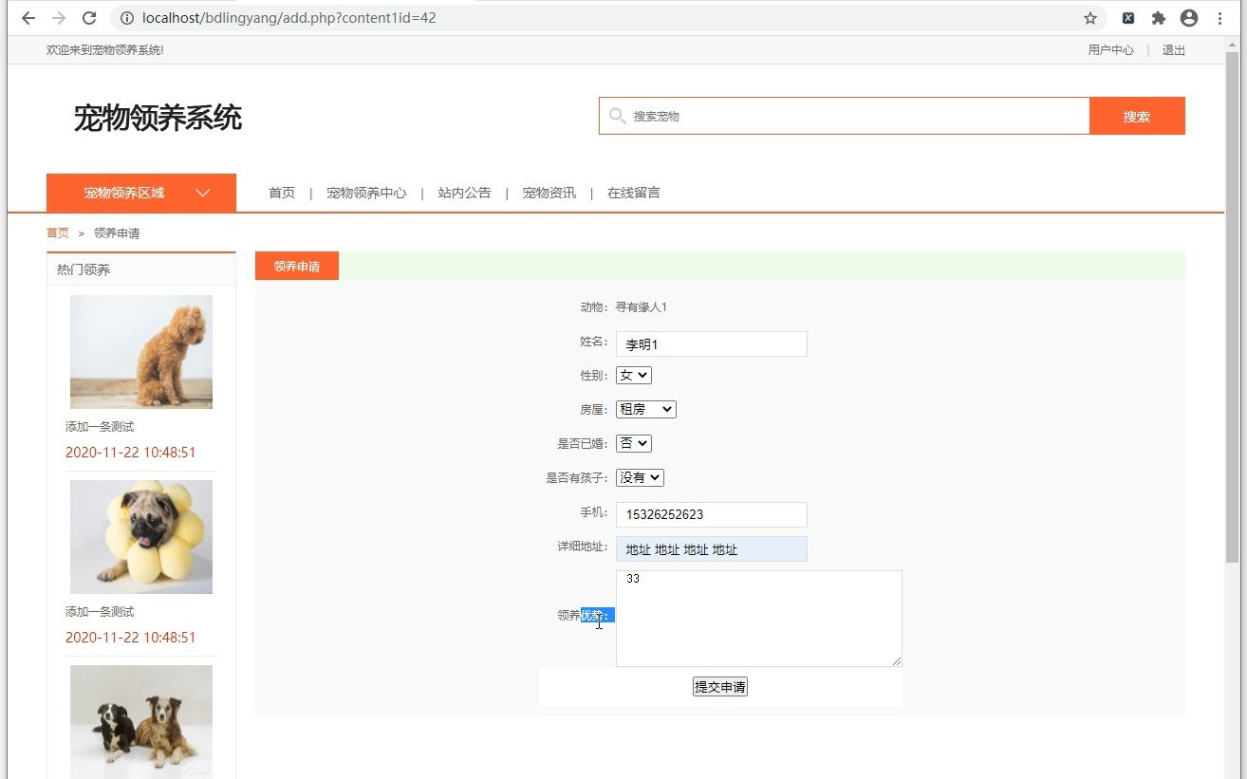
Task: Click the 领养优势 text area
Action: [759, 619]
